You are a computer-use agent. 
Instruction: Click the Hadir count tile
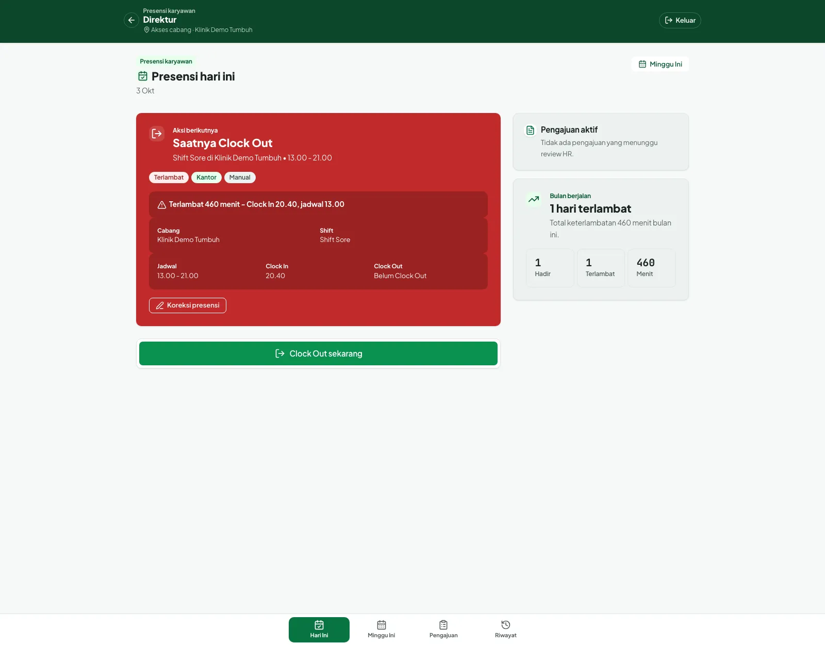click(x=550, y=268)
